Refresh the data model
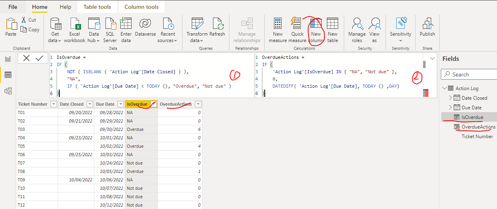The width and height of the screenshot is (497, 209). coord(217,27)
